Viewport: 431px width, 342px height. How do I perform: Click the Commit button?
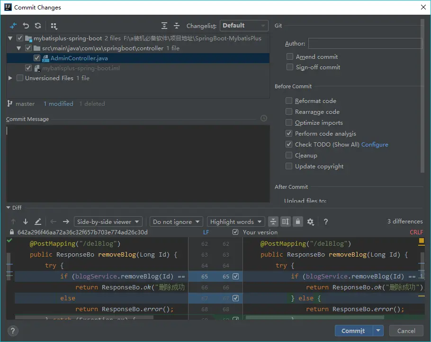point(353,331)
